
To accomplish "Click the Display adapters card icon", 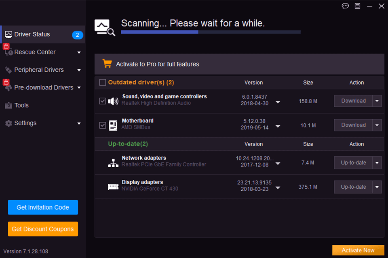I will (x=113, y=187).
